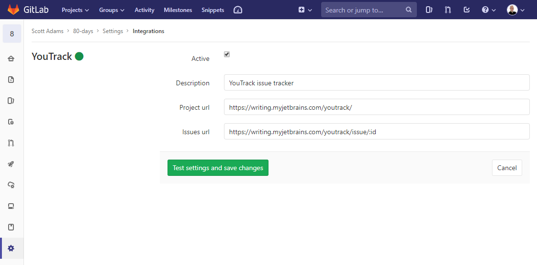The width and height of the screenshot is (537, 265).
Task: Open CI/CD rocket icon in the sidebar
Action: tap(11, 164)
